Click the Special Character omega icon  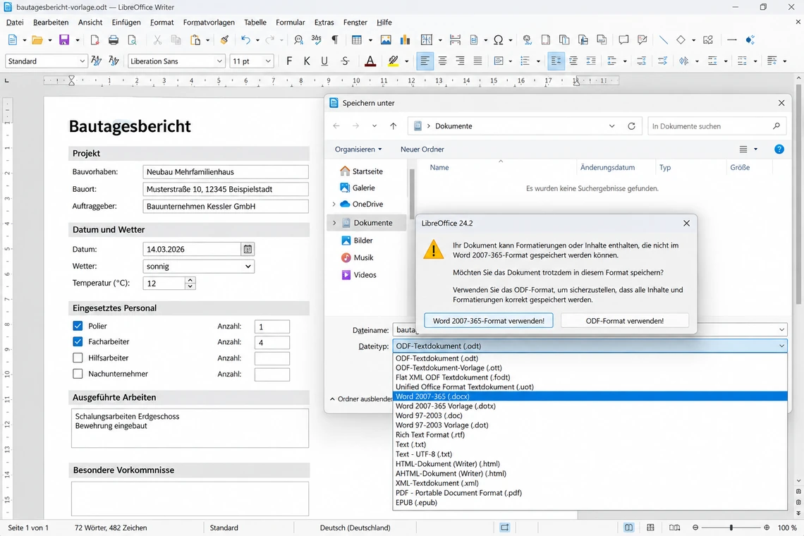pos(498,40)
